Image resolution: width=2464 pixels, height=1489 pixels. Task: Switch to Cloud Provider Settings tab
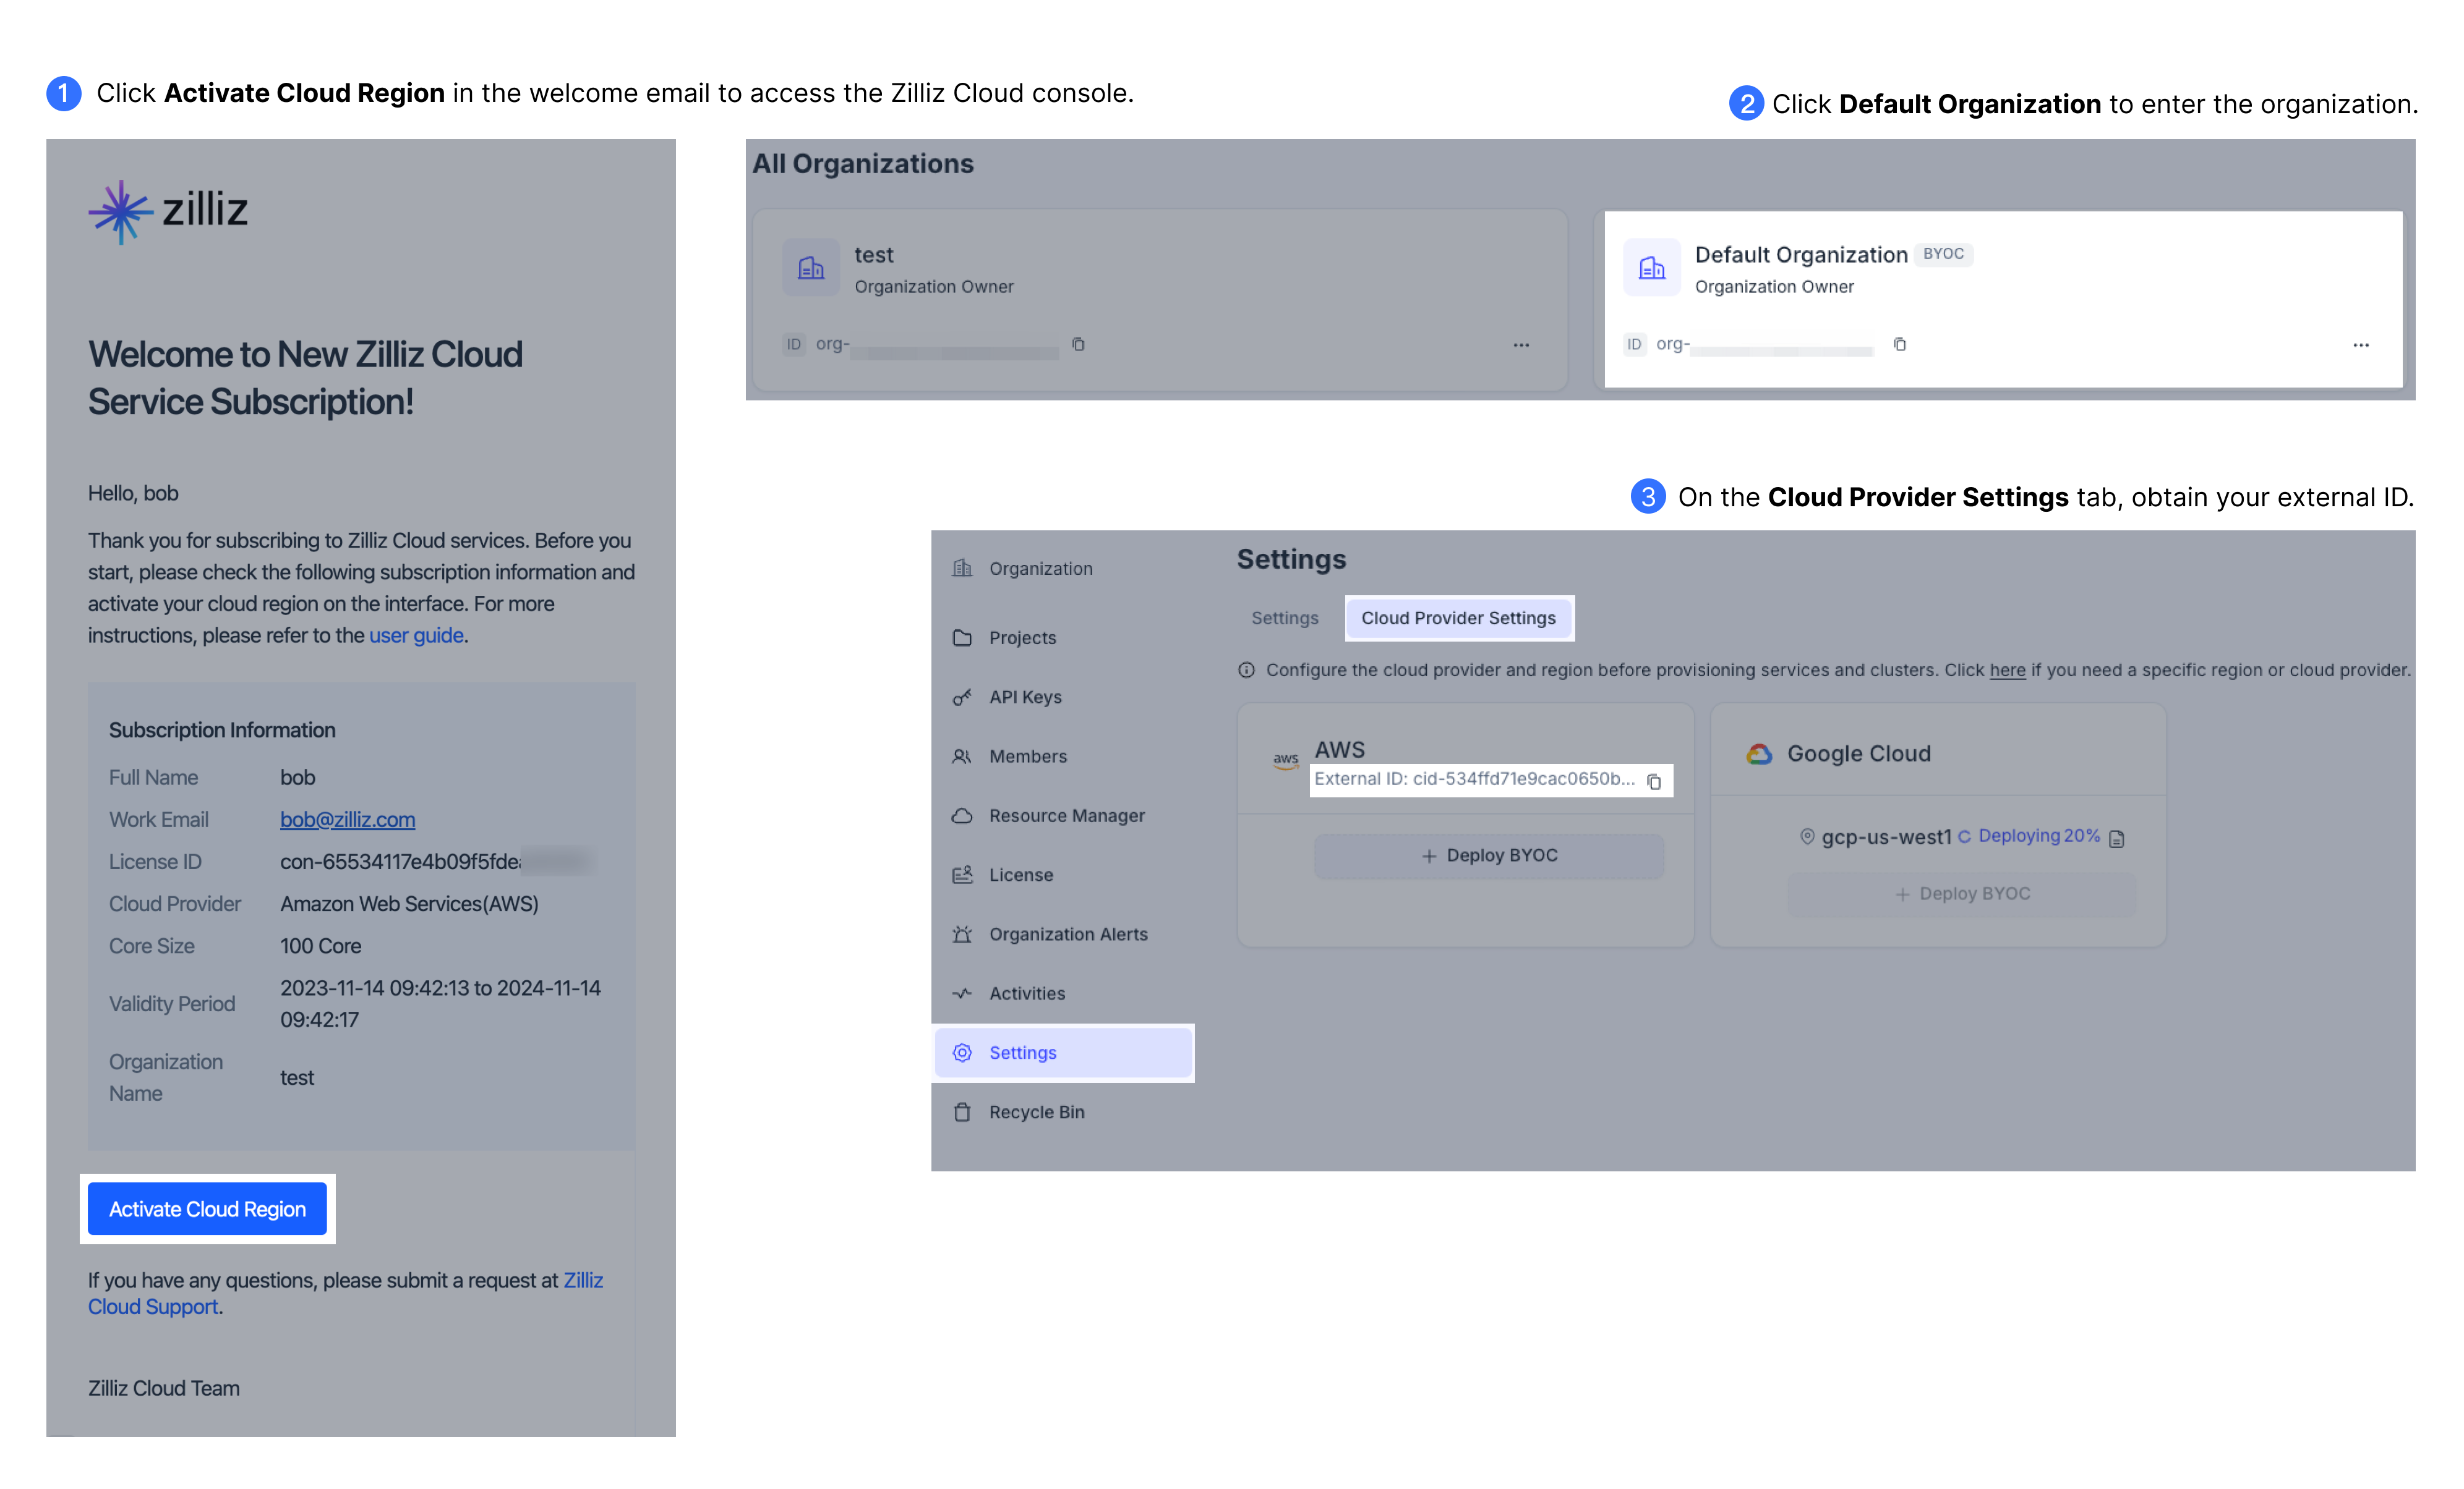[x=1458, y=617]
